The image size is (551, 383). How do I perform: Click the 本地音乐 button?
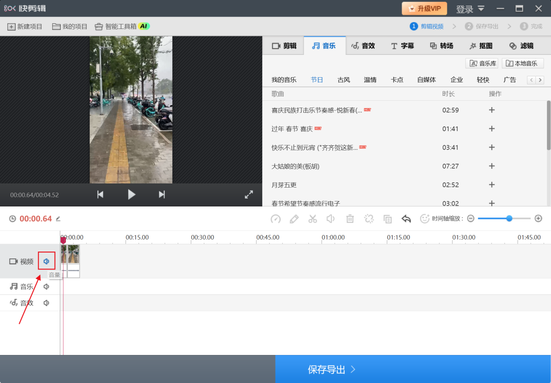[523, 63]
